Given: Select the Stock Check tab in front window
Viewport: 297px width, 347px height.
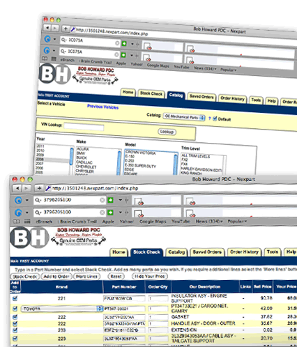Looking at the screenshot, I should coord(146,252).
